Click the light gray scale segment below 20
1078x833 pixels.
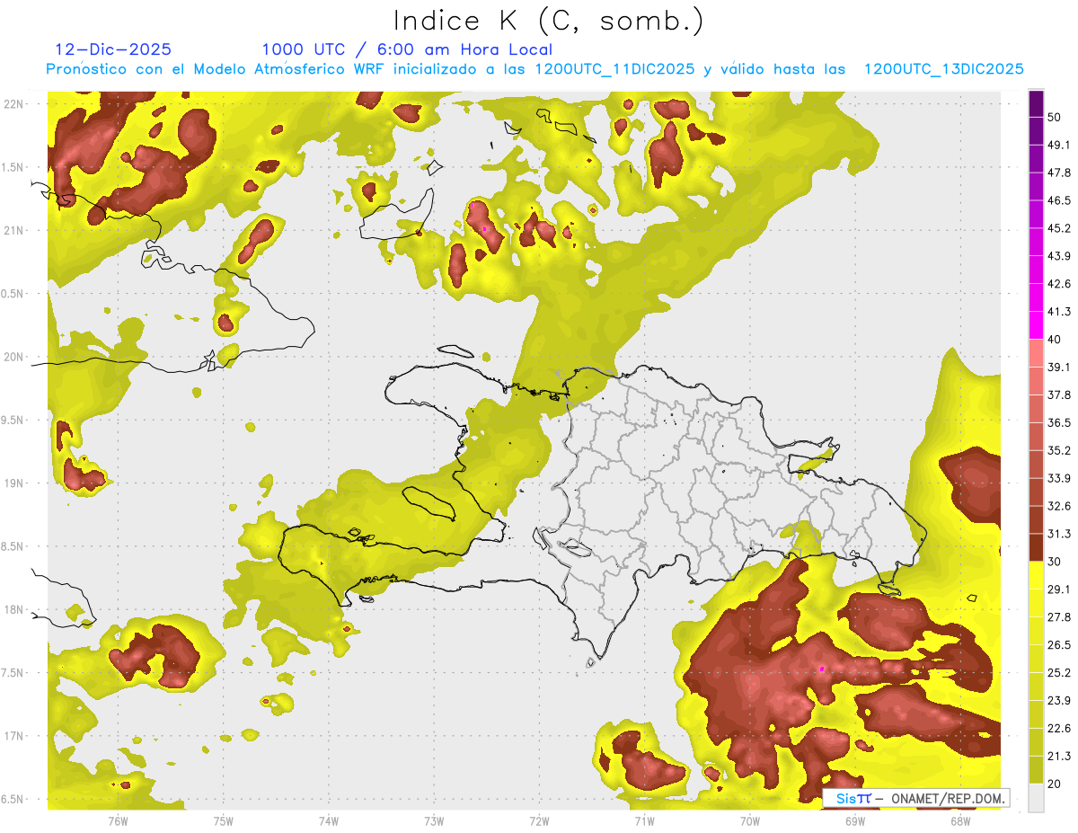click(1036, 798)
